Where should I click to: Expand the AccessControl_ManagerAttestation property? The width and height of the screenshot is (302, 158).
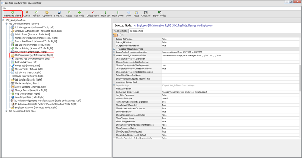click(114, 52)
